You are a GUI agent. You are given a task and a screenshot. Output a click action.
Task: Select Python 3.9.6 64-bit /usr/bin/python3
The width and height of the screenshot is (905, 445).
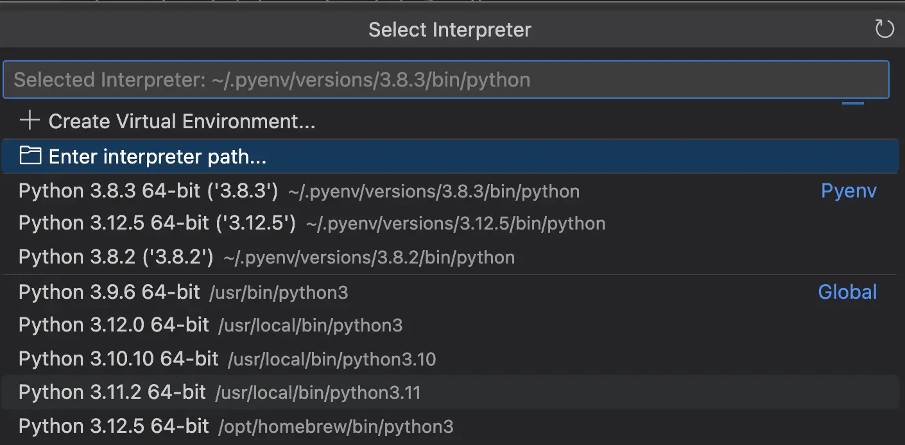click(450, 292)
